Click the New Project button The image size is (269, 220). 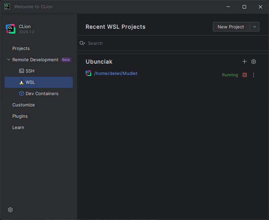click(x=231, y=27)
